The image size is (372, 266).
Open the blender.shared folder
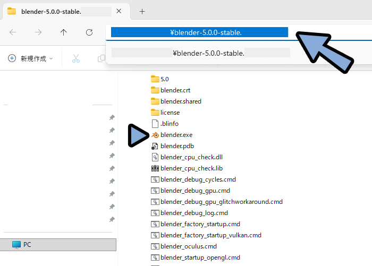[x=180, y=101]
